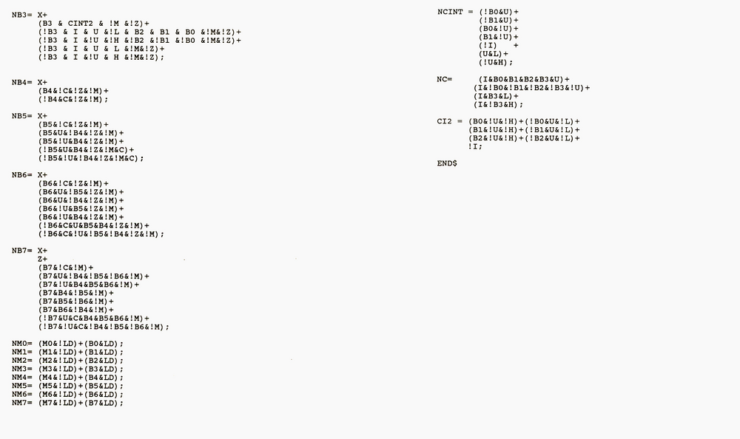Click the NB5= equation label

[x=21, y=116]
